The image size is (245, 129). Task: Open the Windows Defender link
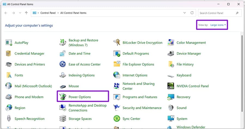(191, 127)
